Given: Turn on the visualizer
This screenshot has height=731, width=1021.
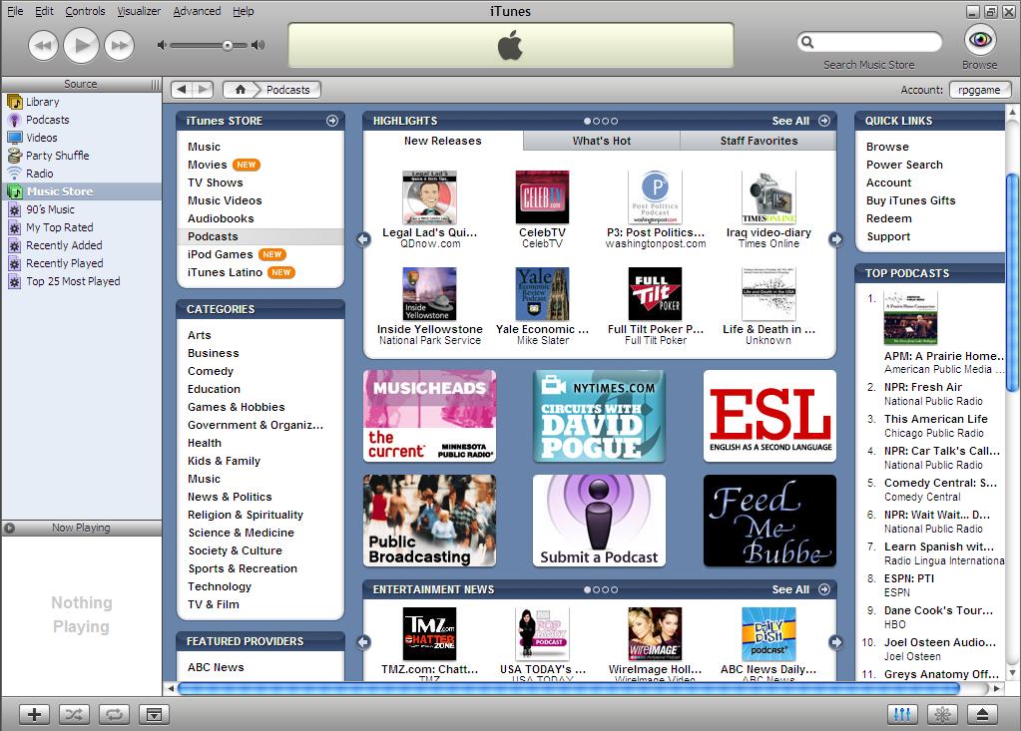Looking at the screenshot, I should pos(942,715).
